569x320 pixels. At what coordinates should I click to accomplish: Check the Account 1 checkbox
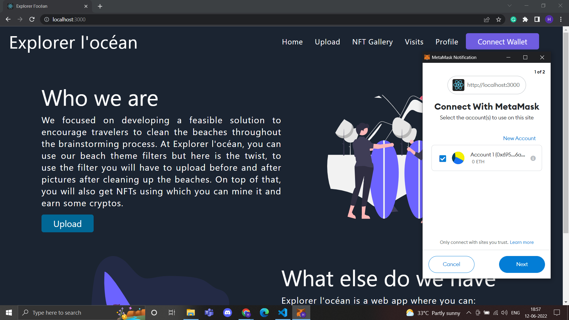click(442, 159)
